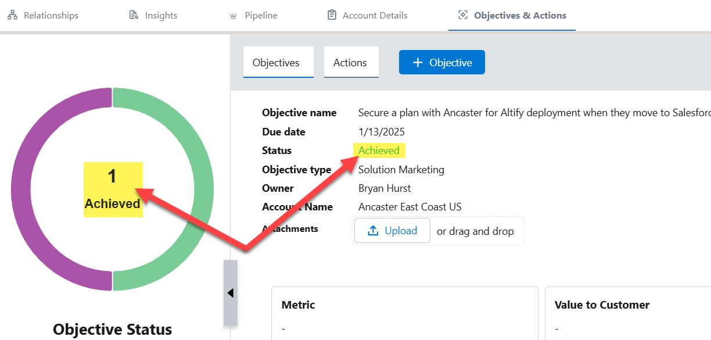Click the plus icon to add an objective
Screen dimensions: 711x340
417,63
